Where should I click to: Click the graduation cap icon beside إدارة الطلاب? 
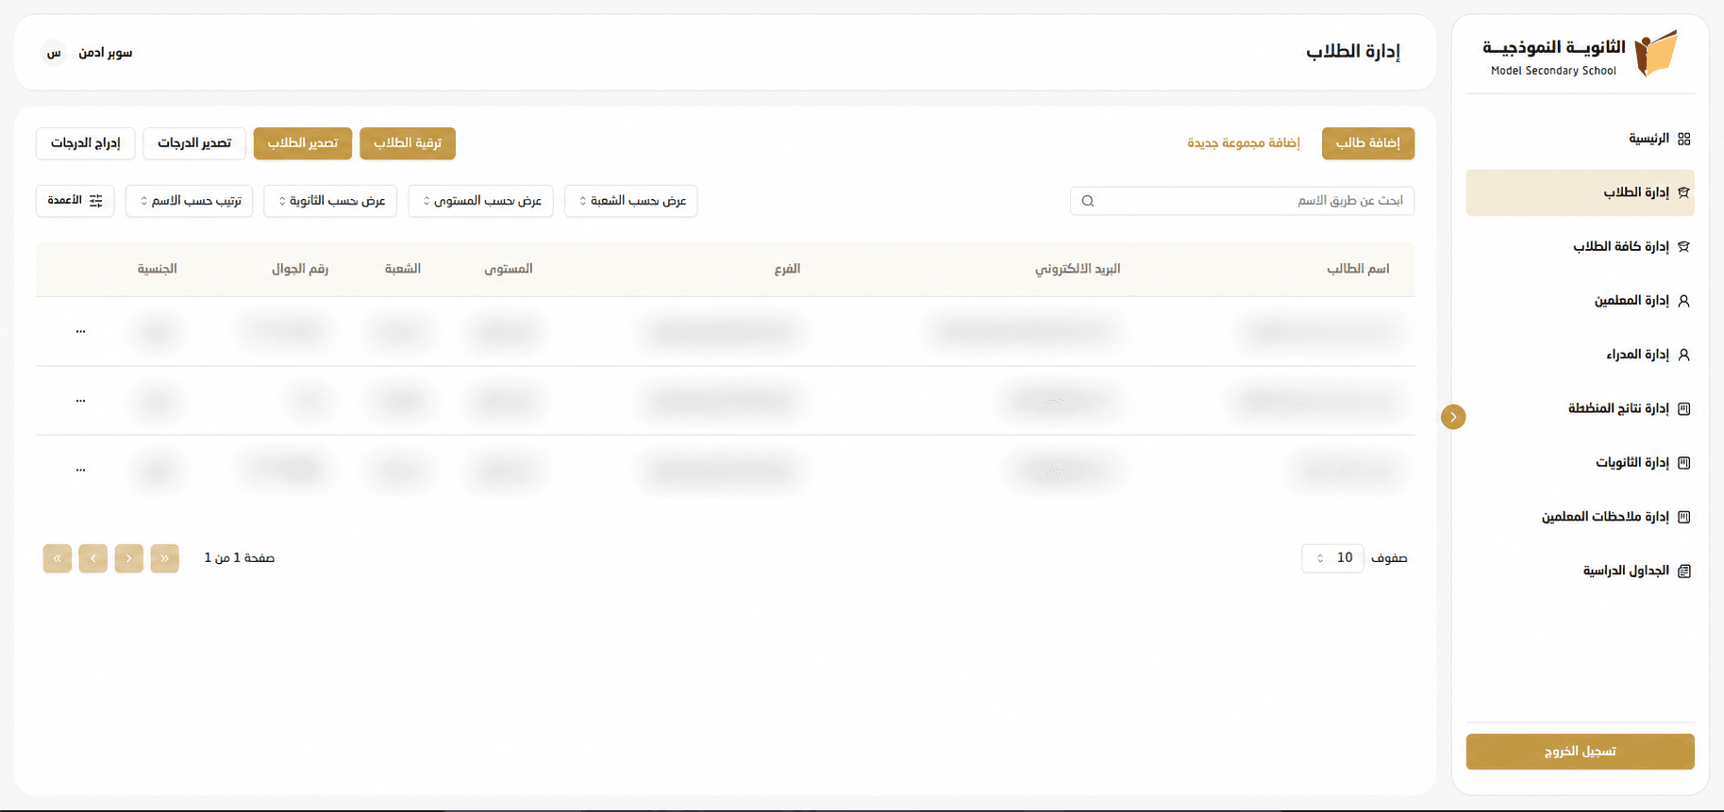pos(1684,192)
